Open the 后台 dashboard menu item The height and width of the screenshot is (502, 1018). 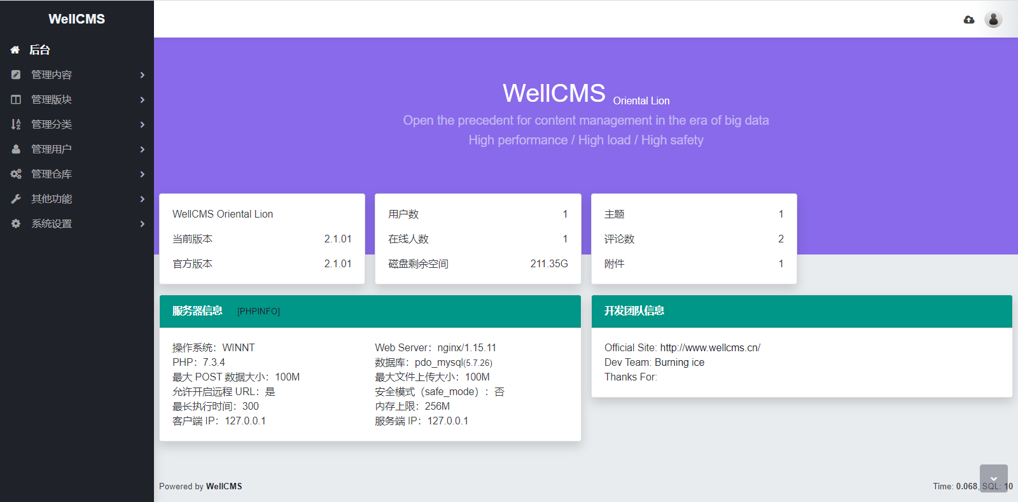click(77, 50)
